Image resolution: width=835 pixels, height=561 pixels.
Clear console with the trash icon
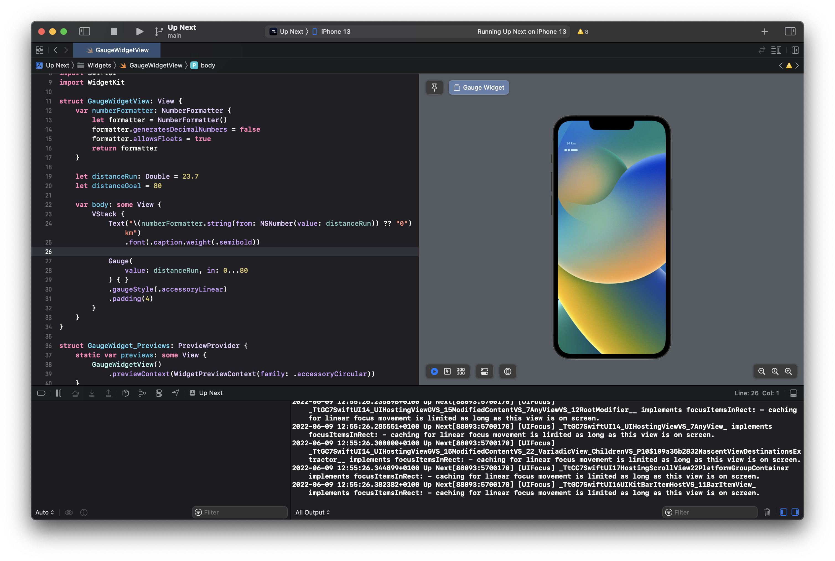point(767,512)
